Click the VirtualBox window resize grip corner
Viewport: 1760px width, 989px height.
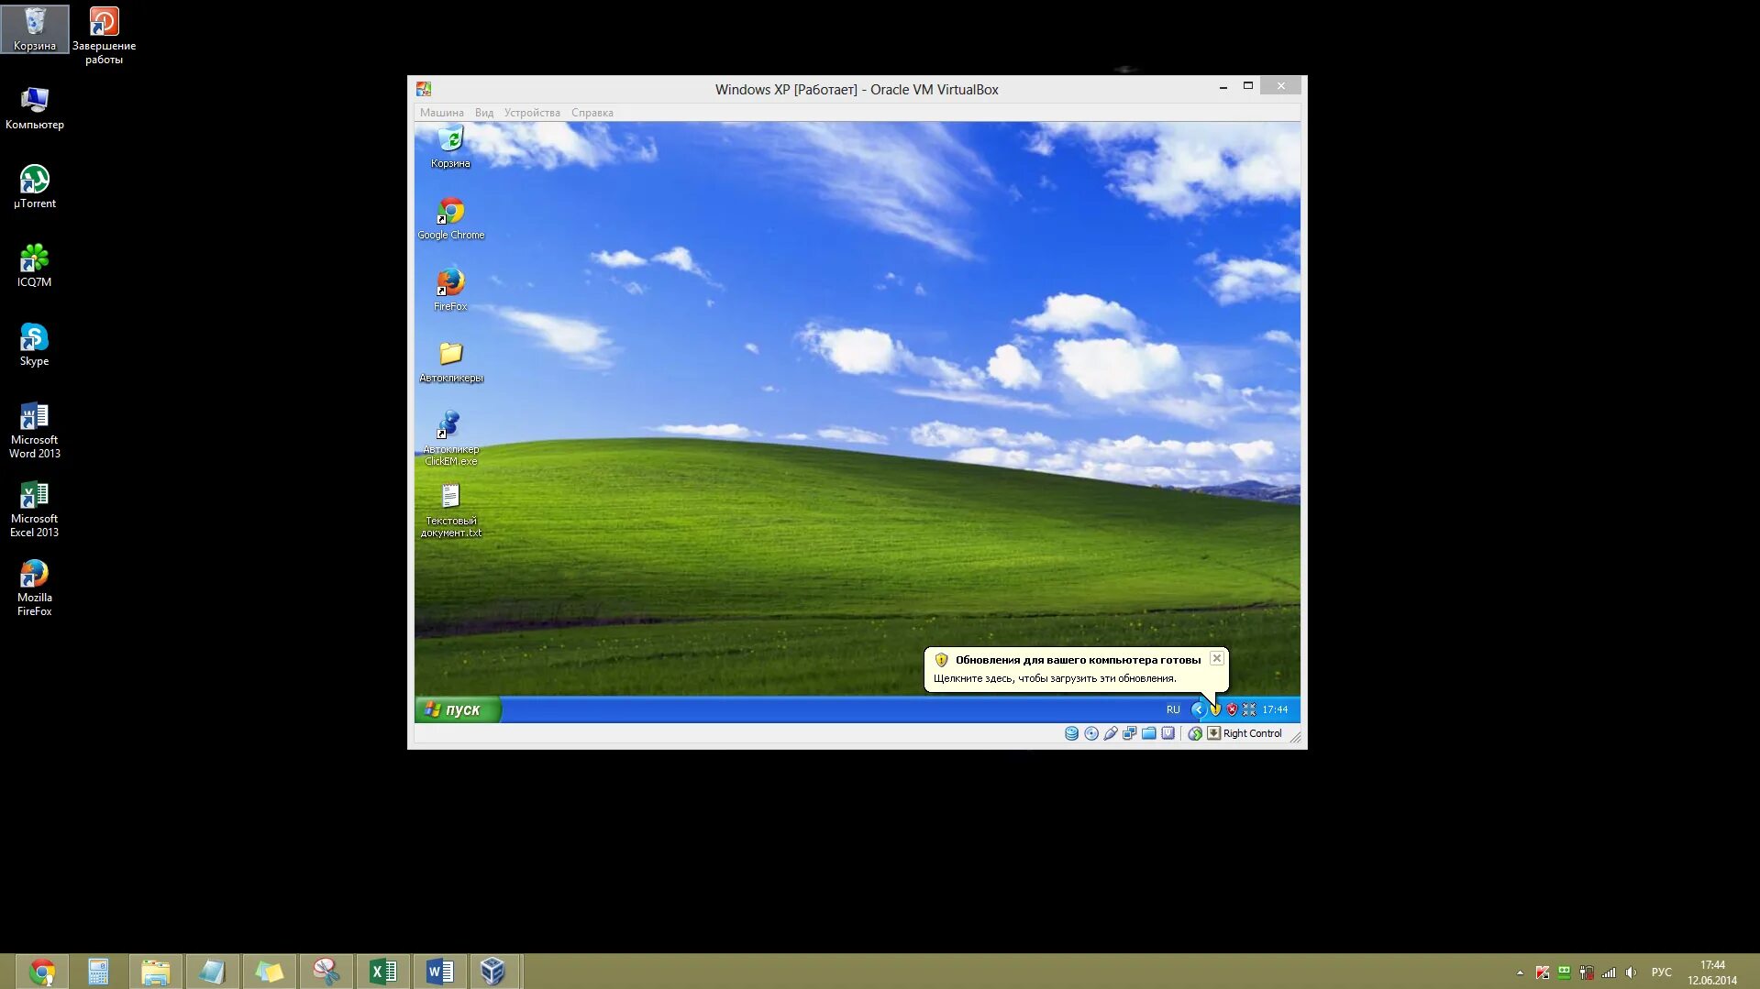pos(1295,737)
